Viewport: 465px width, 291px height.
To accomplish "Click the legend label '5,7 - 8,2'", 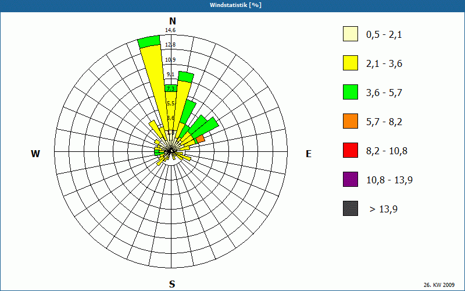I will [384, 122].
